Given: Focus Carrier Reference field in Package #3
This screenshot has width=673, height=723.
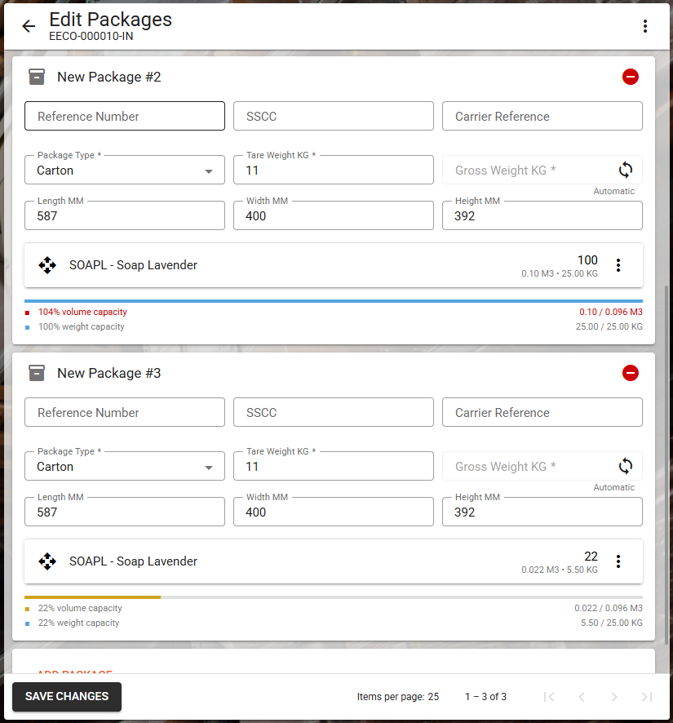Looking at the screenshot, I should click(x=542, y=412).
